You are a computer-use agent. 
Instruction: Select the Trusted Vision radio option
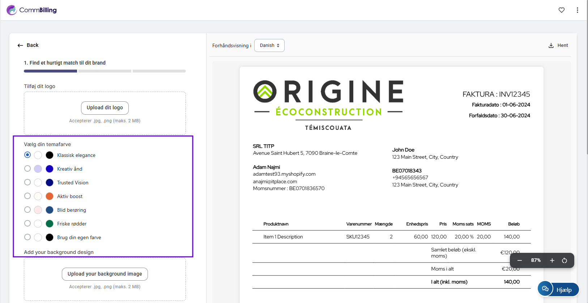point(27,182)
